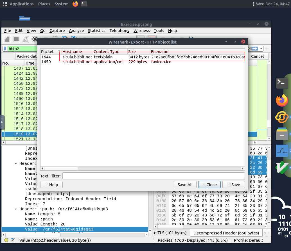Viewport: 291px width, 251px height.
Task: Sort object list by Size column
Action: [139, 52]
